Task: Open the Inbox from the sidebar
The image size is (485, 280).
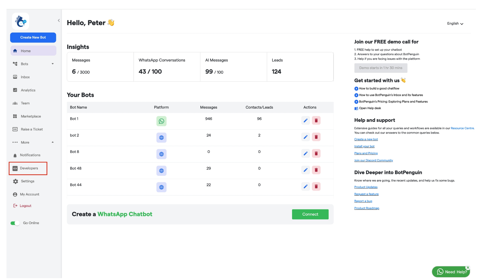Action: (x=25, y=77)
